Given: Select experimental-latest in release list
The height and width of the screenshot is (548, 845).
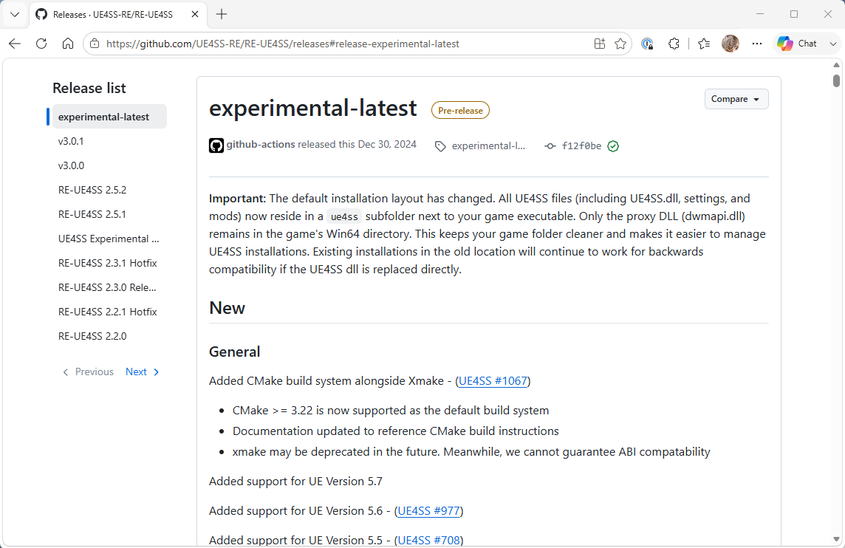Looking at the screenshot, I should (109, 117).
